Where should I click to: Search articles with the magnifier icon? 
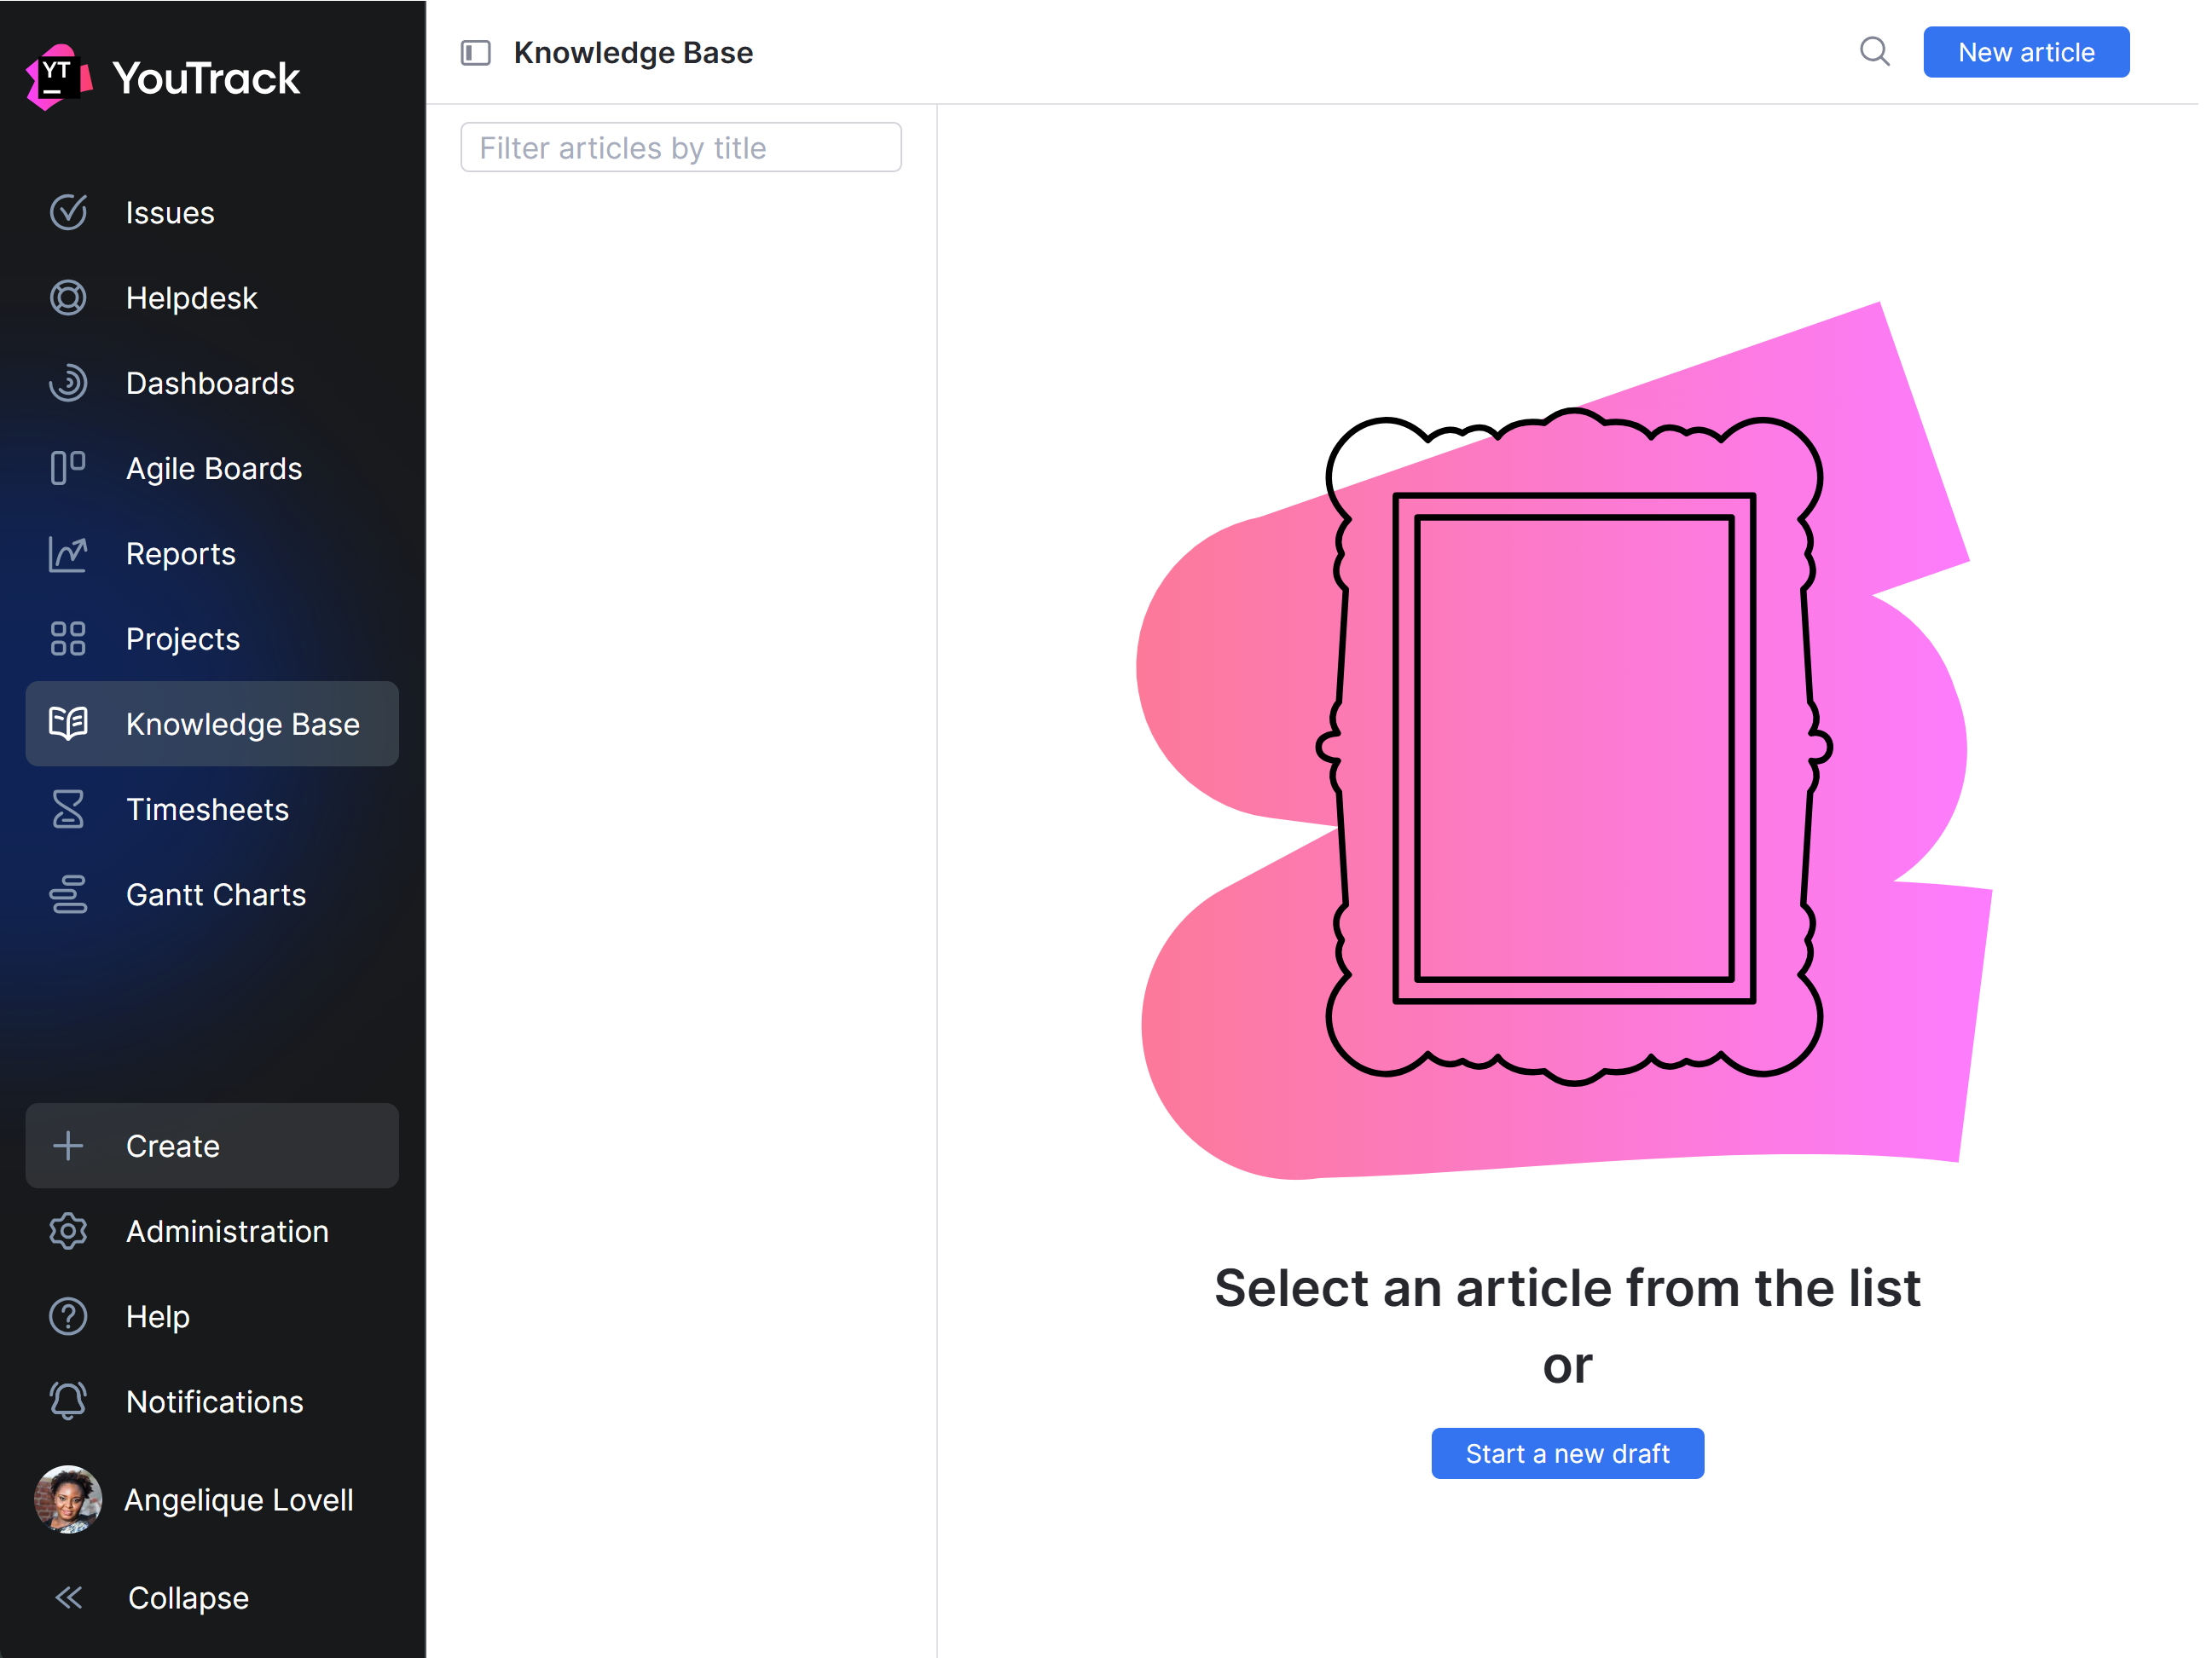(x=1874, y=52)
